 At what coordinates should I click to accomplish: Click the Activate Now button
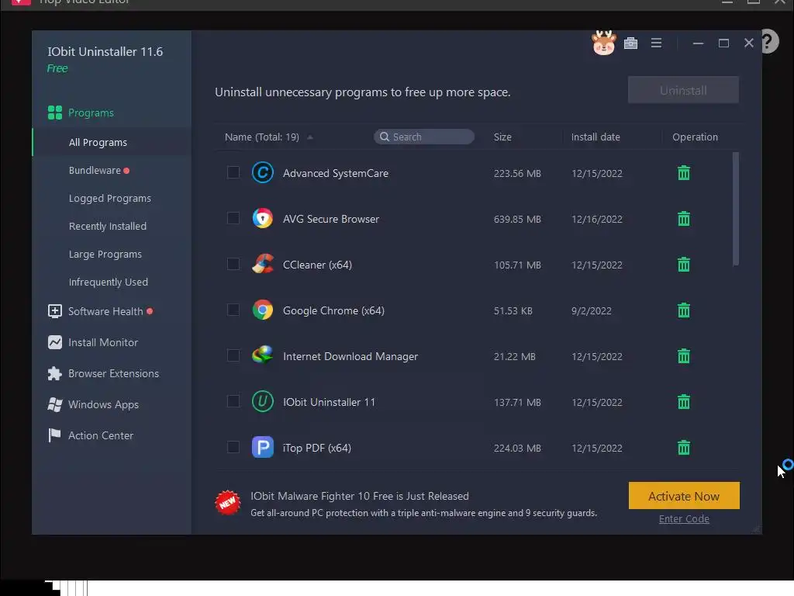(684, 496)
